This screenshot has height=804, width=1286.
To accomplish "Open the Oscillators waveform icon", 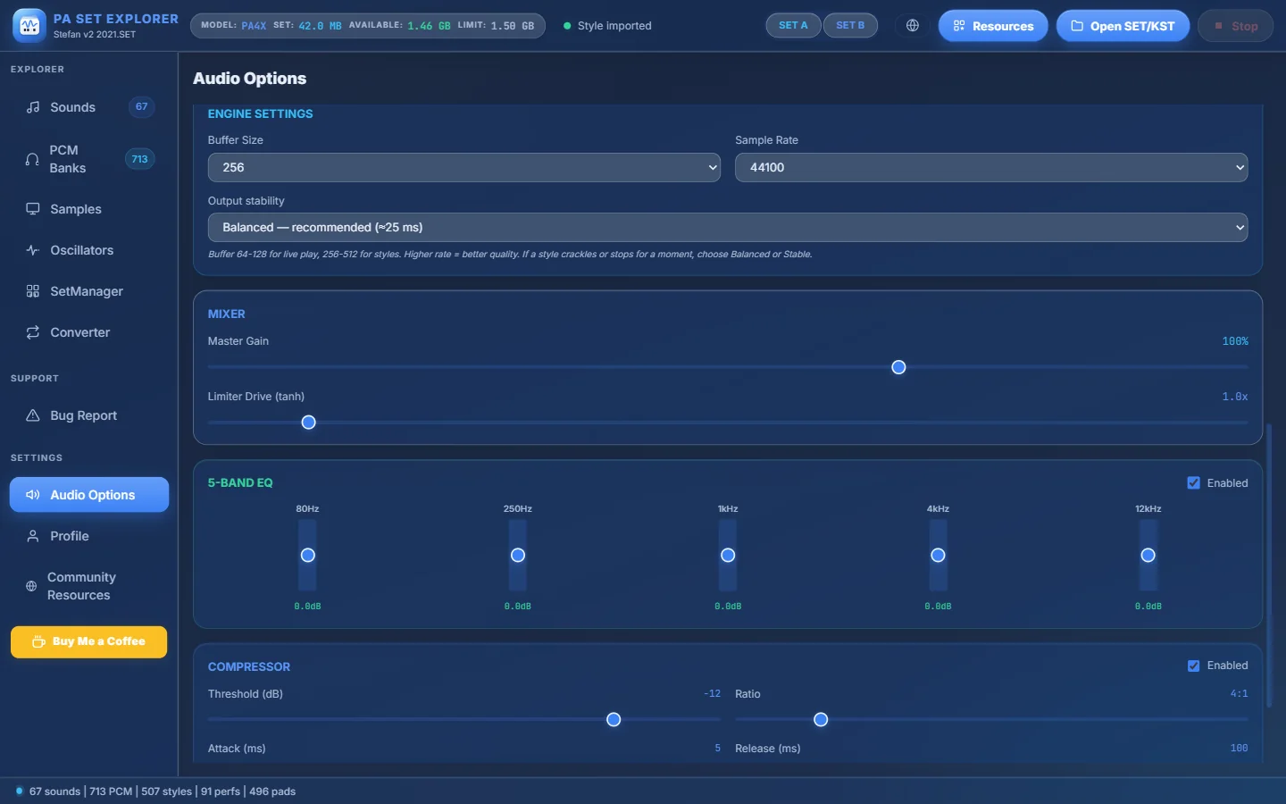I will [33, 250].
